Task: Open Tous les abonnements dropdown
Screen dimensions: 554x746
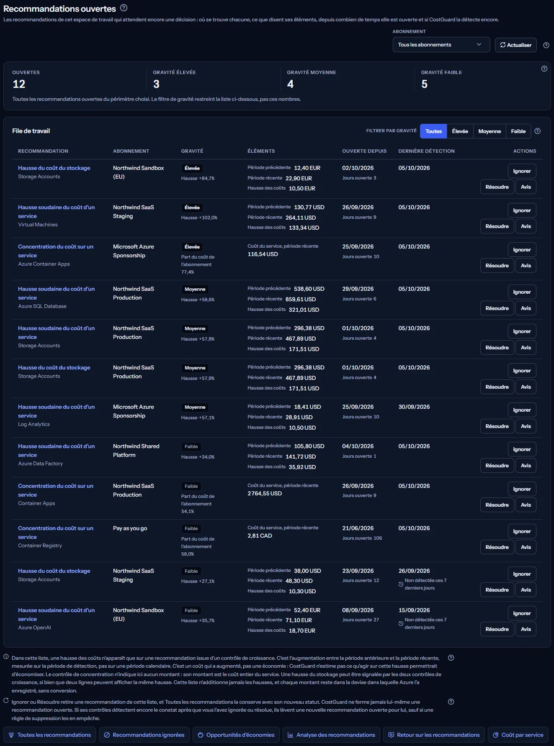Action: (x=441, y=45)
